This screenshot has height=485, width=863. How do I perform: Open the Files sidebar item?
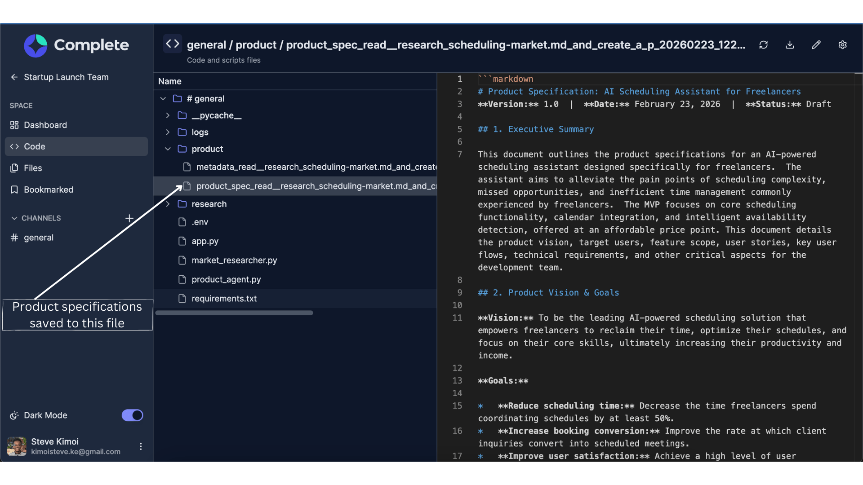[32, 168]
